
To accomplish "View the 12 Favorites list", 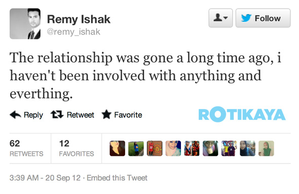I will pos(77,148).
